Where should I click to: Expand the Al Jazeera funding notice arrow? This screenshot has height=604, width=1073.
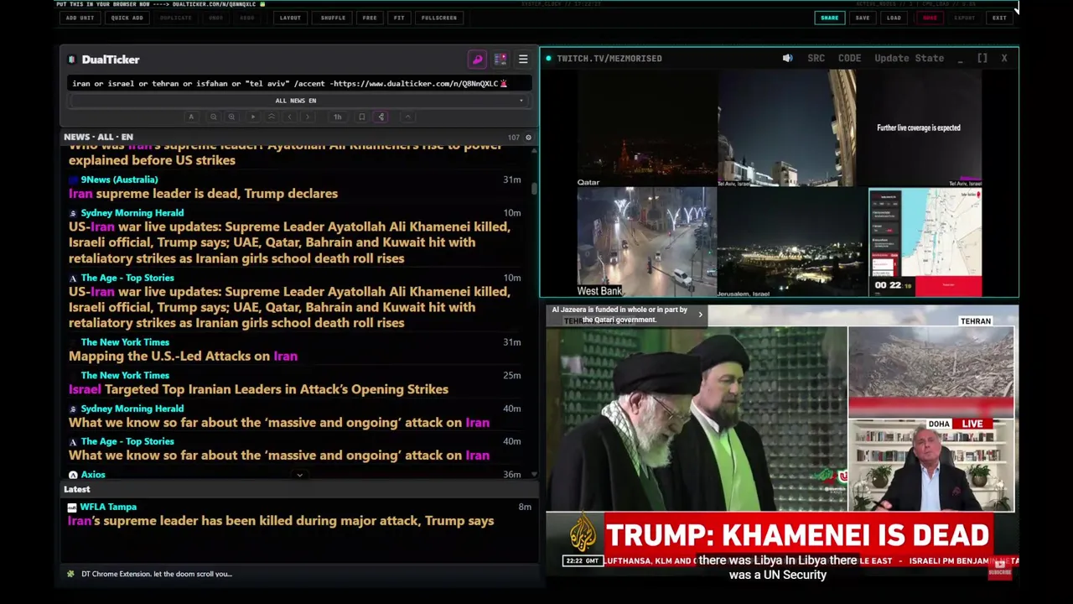[701, 315]
